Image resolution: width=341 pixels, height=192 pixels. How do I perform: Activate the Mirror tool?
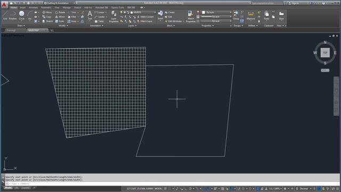[60, 17]
